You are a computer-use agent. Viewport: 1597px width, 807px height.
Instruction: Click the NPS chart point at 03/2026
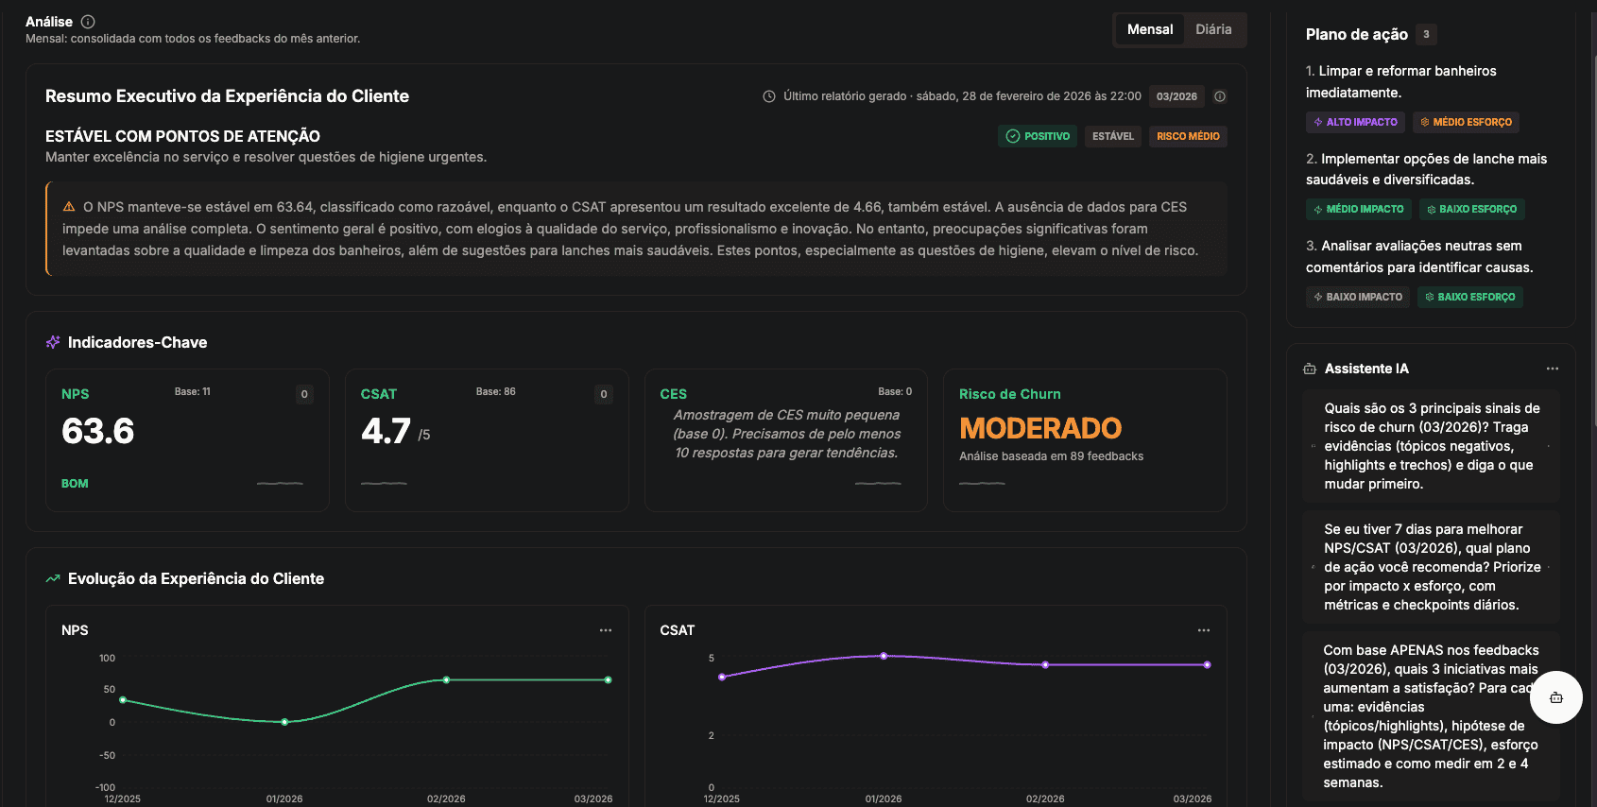tap(608, 680)
